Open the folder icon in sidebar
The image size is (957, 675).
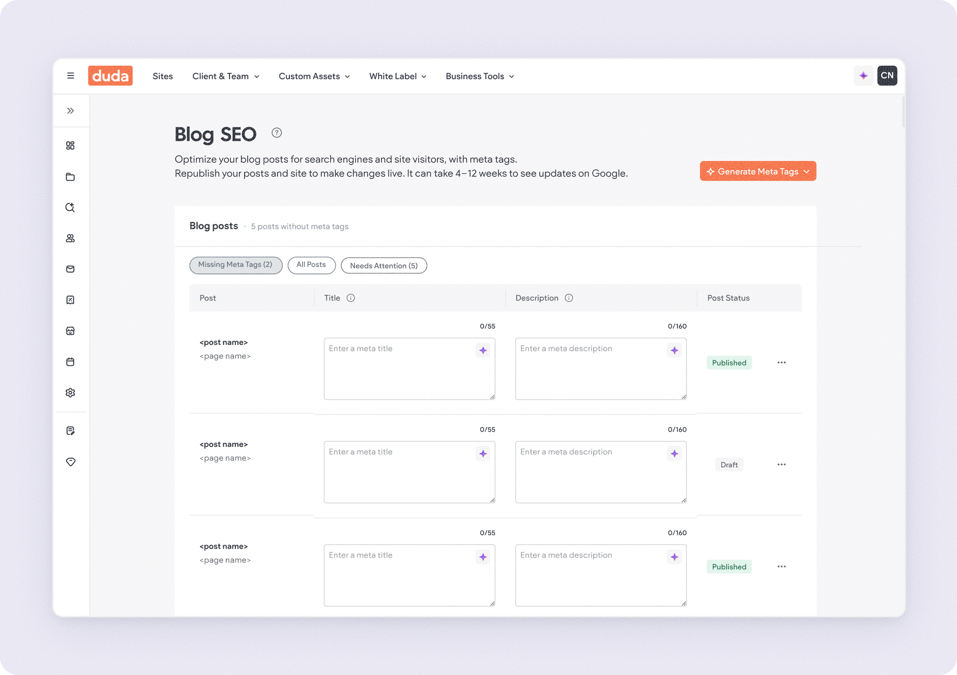click(70, 177)
